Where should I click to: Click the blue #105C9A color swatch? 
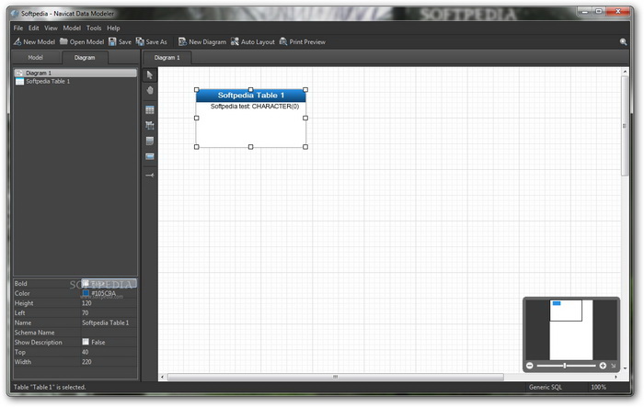coord(86,293)
